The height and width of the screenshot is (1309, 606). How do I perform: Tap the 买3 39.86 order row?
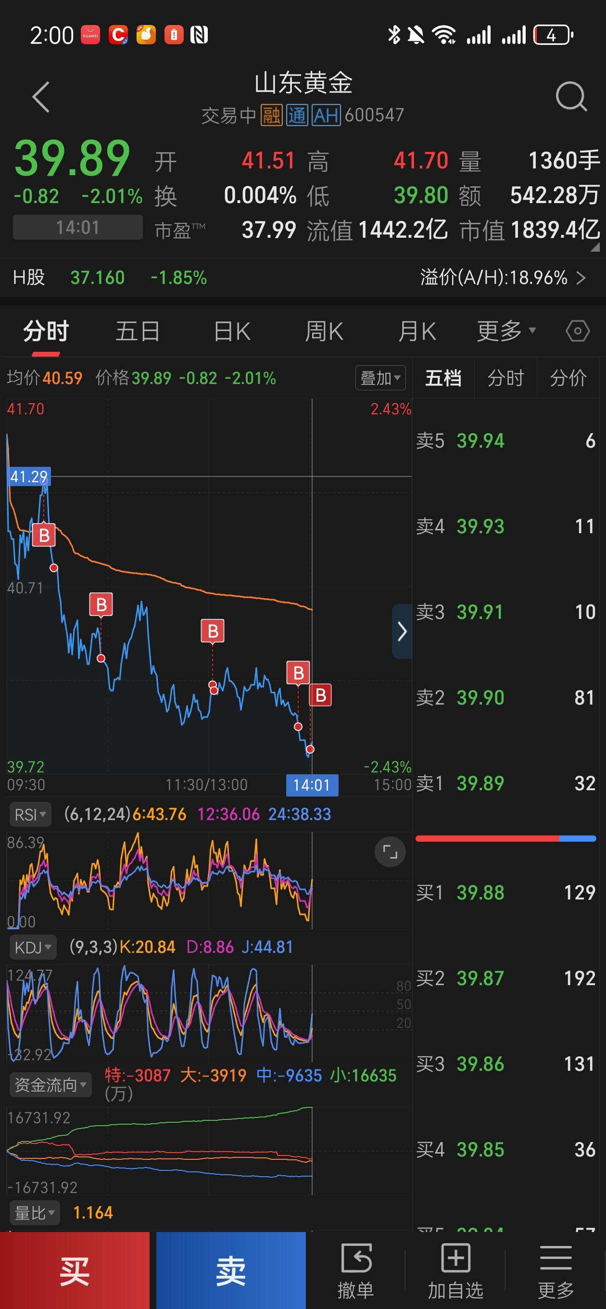click(505, 1064)
